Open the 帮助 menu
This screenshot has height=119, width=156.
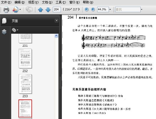[x=88, y=2]
